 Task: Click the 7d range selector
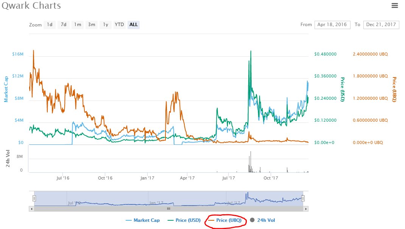(x=63, y=25)
